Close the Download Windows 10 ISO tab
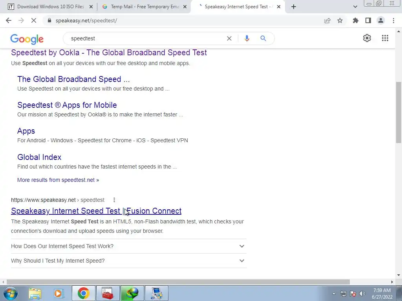 [91, 7]
